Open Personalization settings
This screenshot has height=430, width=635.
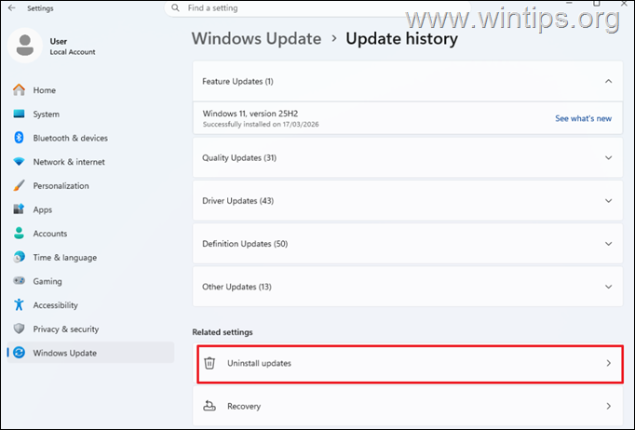click(x=90, y=185)
